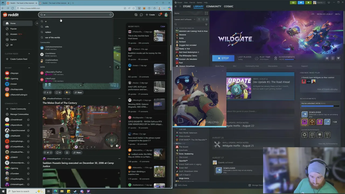Switch Steam library to grid view
This screenshot has width=345, height=194.
[x=206, y=13]
